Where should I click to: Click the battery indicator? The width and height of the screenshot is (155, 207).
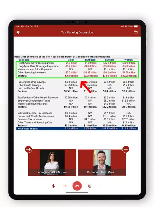tap(136, 26)
